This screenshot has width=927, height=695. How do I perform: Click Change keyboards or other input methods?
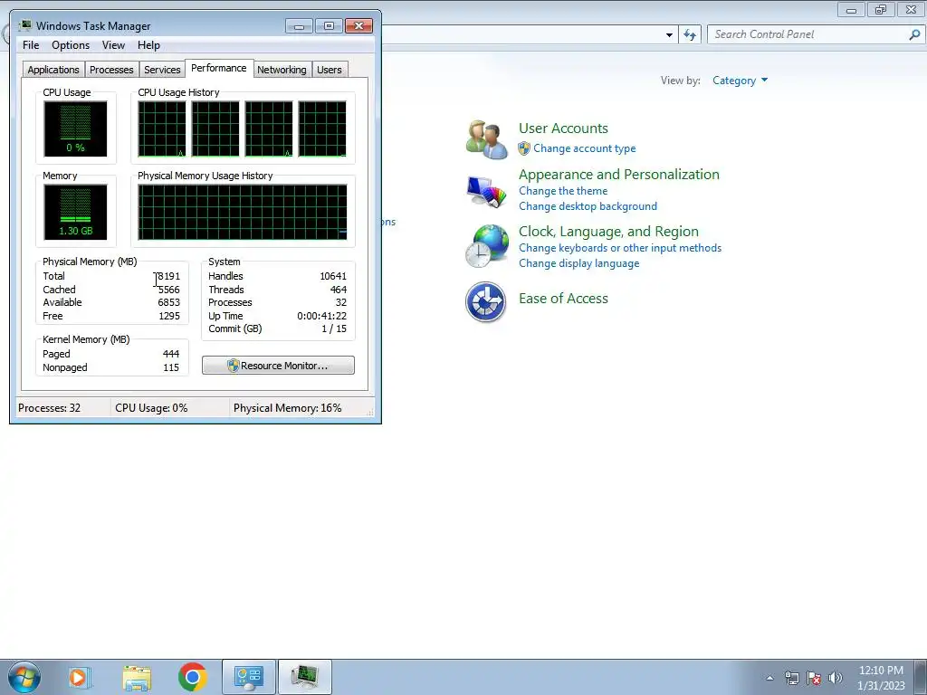tap(620, 248)
